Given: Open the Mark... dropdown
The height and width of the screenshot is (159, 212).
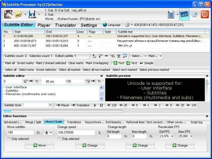Looking at the screenshot, I should pyautogui.click(x=155, y=56).
